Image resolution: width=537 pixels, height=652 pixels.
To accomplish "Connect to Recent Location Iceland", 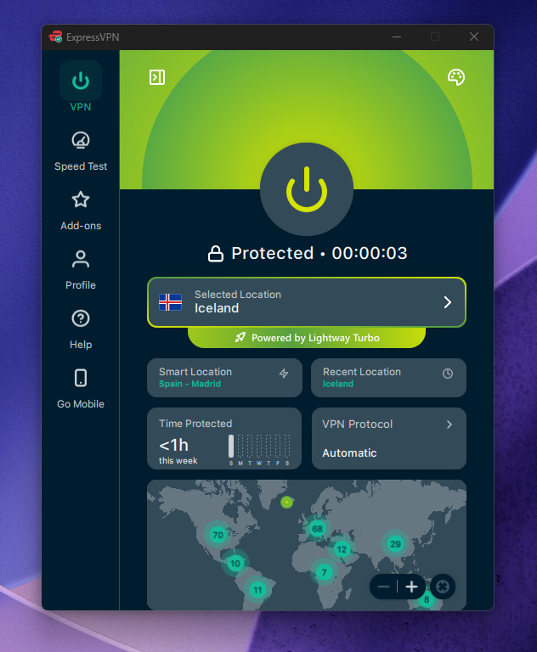I will tap(388, 378).
